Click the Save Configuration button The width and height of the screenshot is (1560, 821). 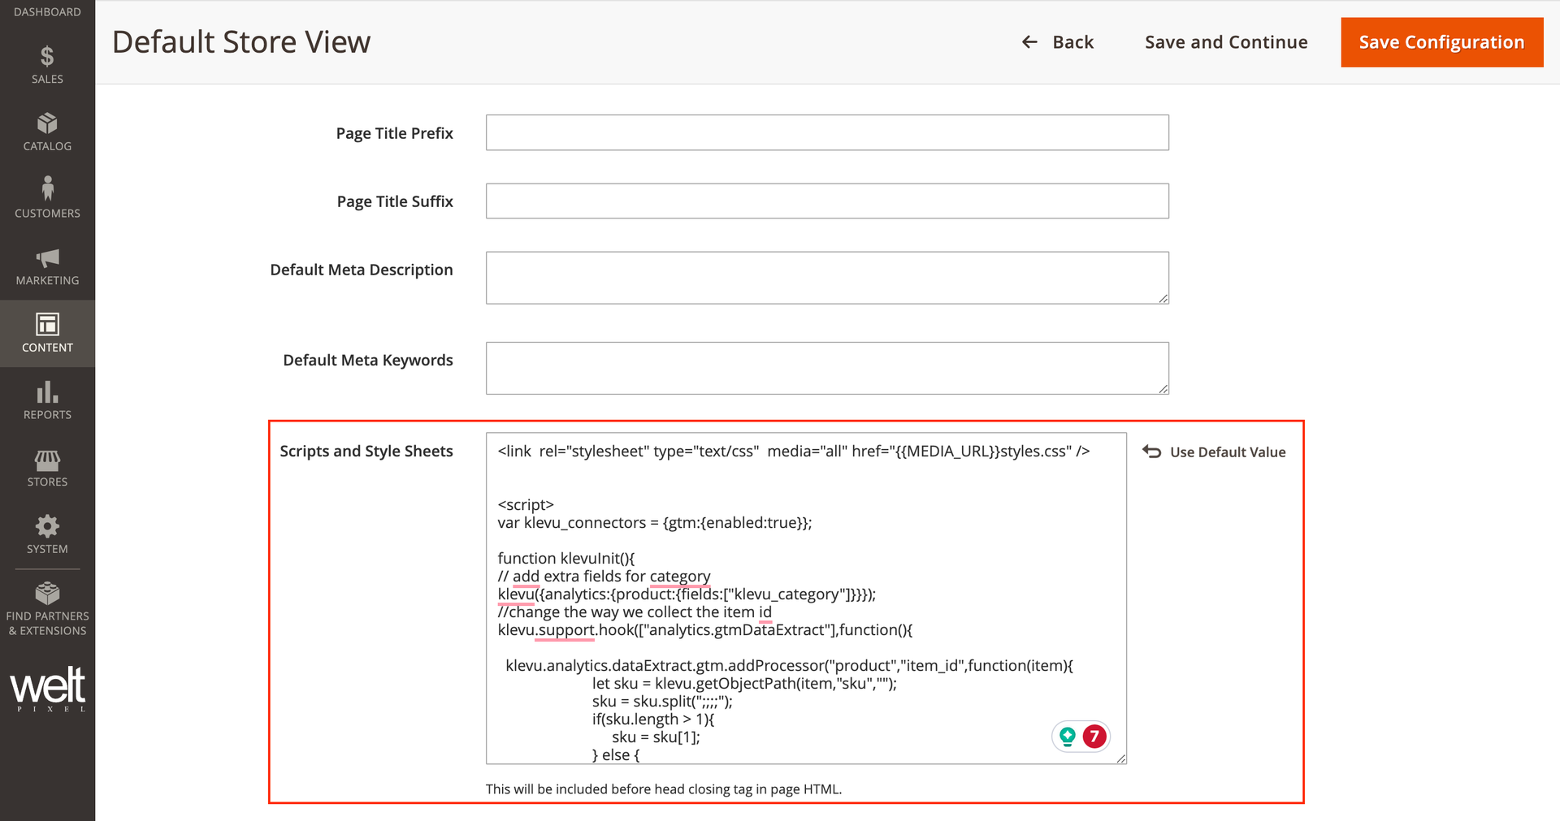pyautogui.click(x=1442, y=42)
